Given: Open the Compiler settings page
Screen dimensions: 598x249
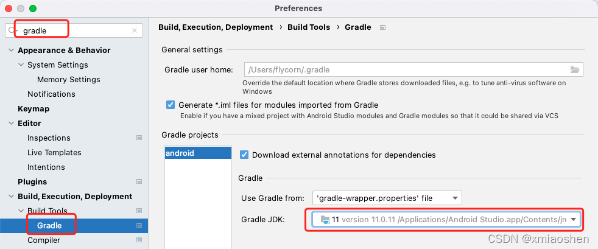Looking at the screenshot, I should 43,240.
